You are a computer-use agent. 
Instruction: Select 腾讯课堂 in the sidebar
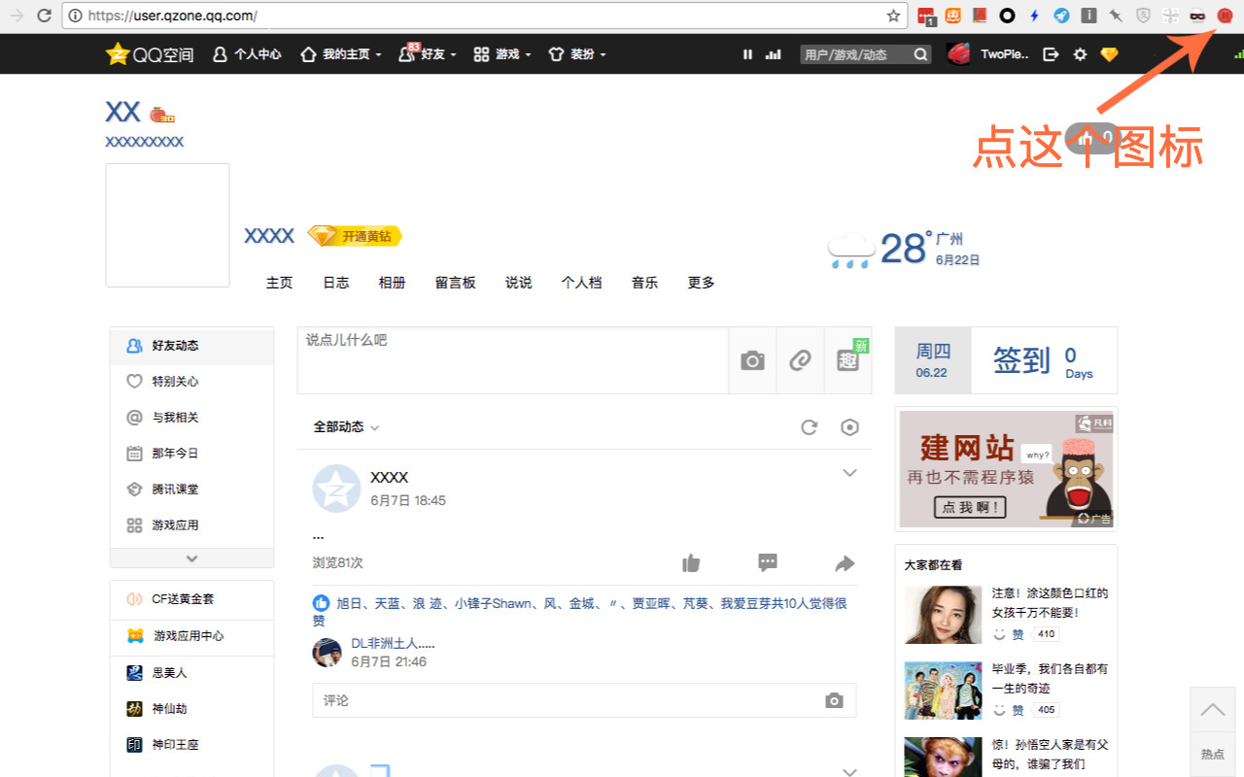191,490
